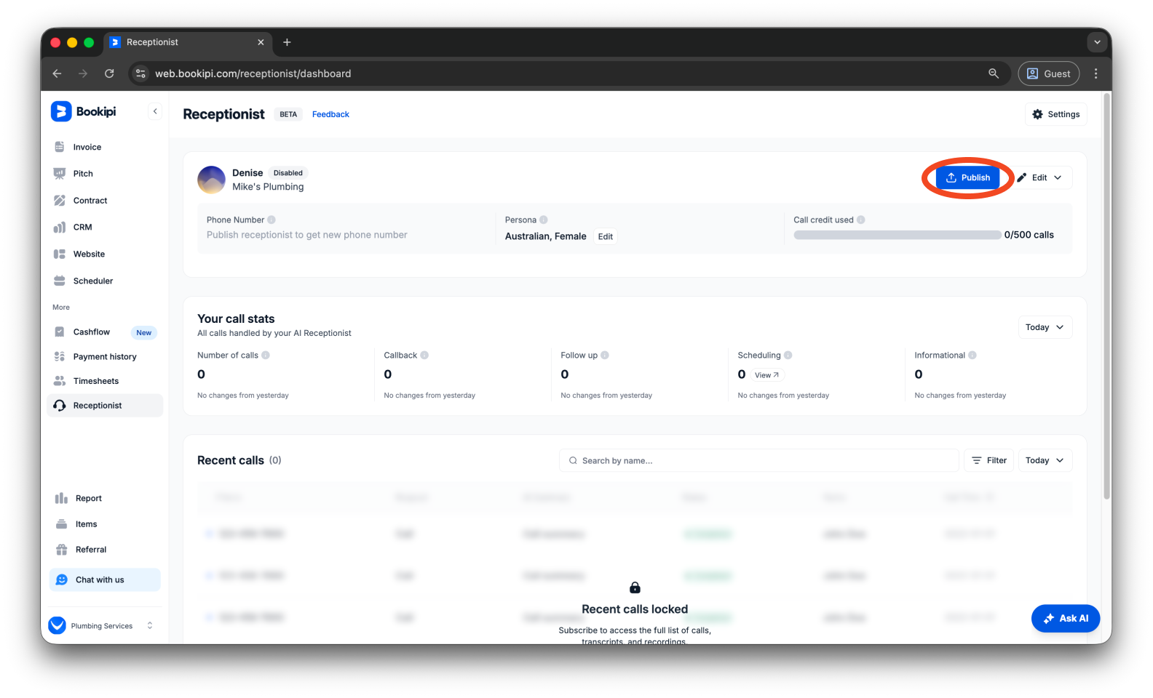Image resolution: width=1153 pixels, height=698 pixels.
Task: Click the call credit used progress bar
Action: pyautogui.click(x=898, y=235)
